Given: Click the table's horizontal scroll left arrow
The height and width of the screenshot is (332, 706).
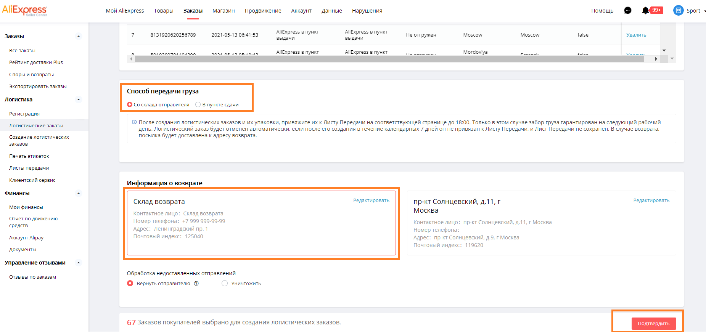Looking at the screenshot, I should click(x=132, y=59).
